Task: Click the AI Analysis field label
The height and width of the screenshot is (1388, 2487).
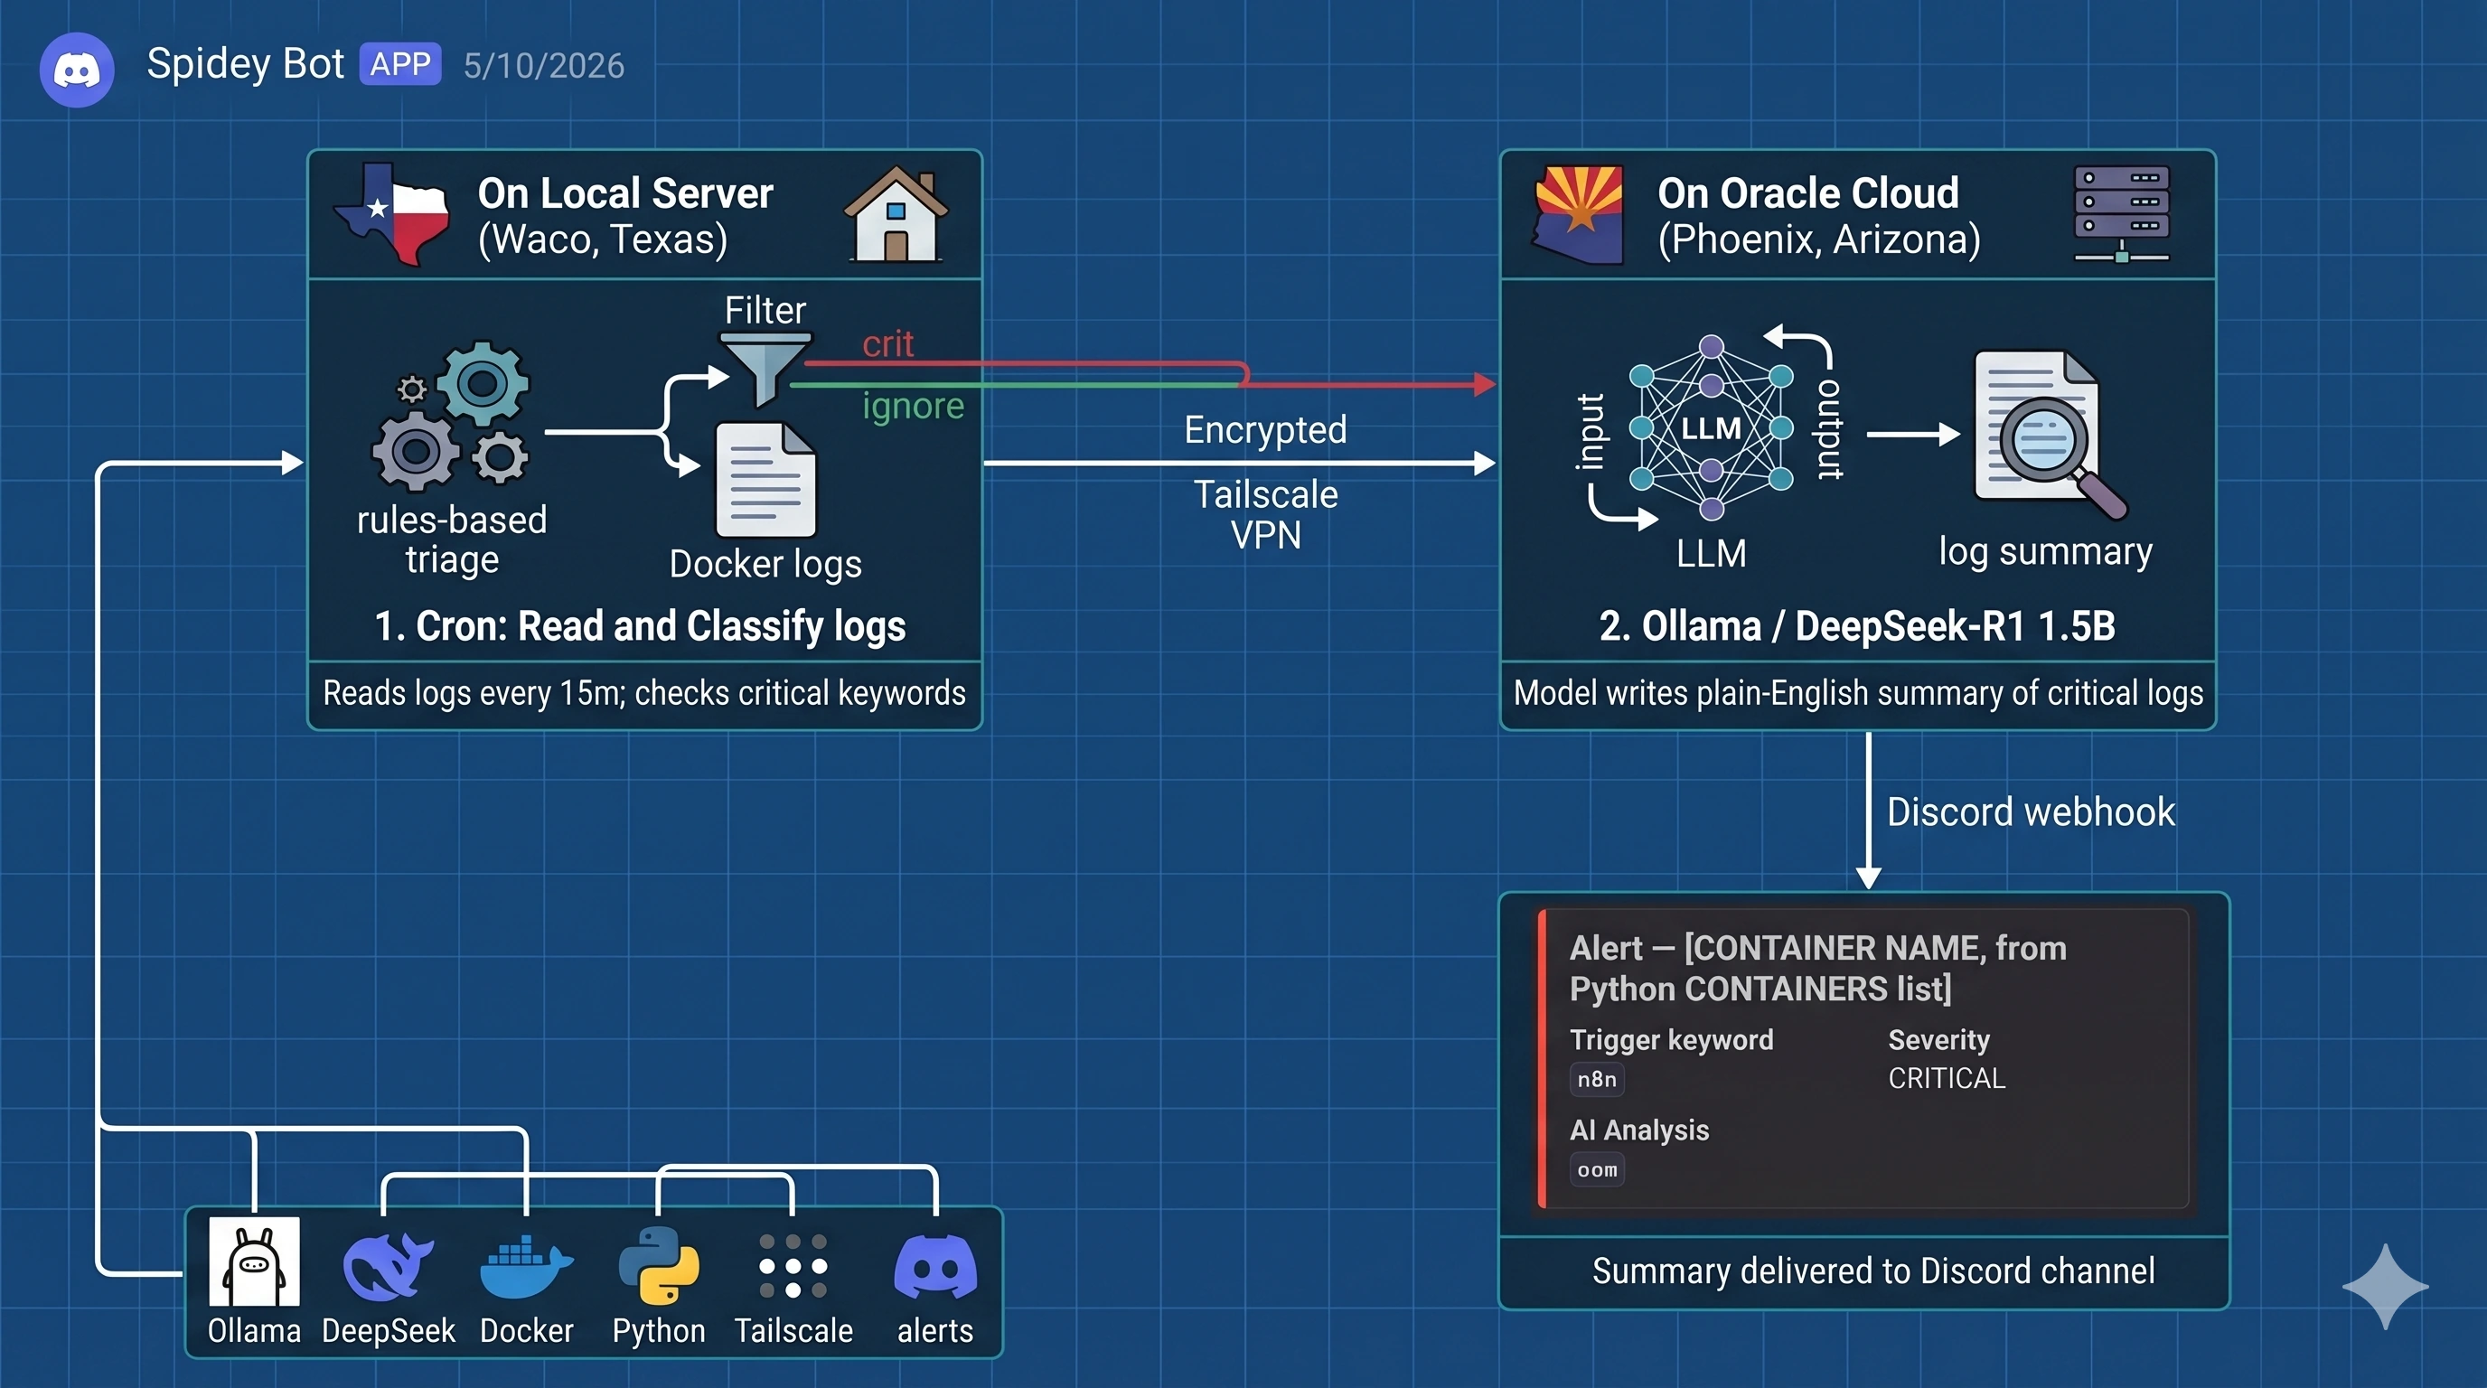Action: [x=1639, y=1130]
